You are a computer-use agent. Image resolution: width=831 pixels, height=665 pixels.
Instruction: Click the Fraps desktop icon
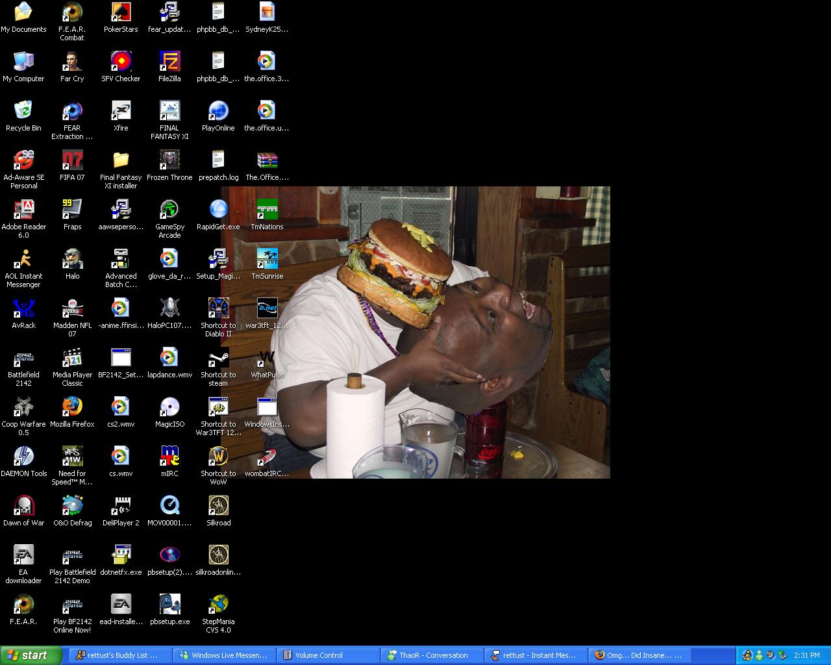(x=72, y=210)
